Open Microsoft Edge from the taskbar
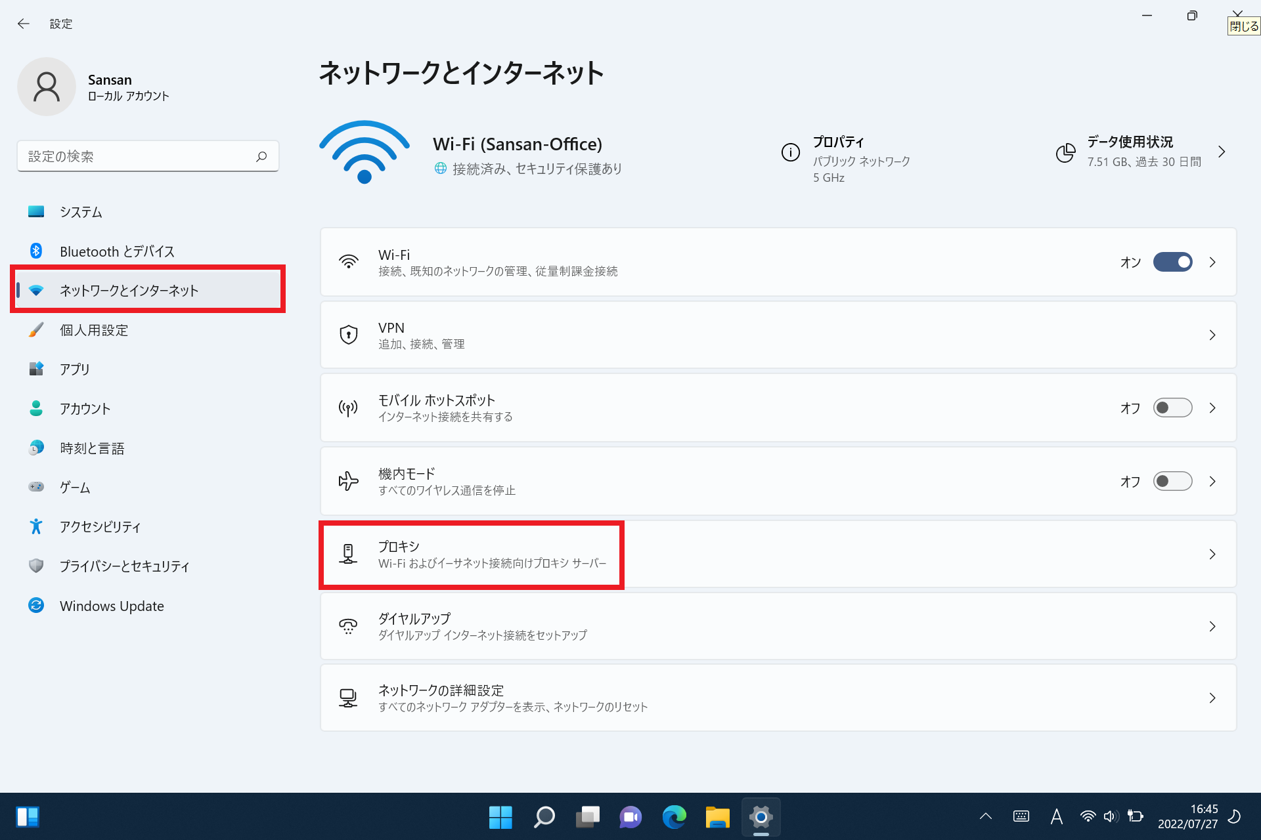This screenshot has height=840, width=1261. tap(674, 817)
